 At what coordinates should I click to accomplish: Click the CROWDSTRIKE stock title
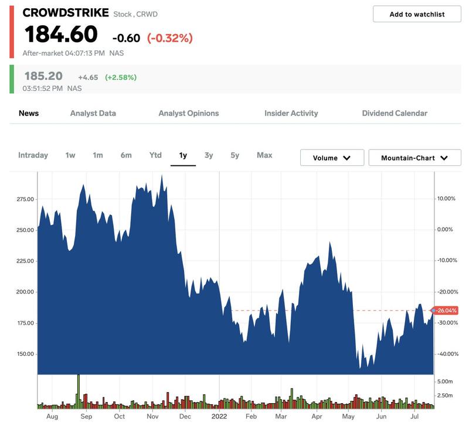66,12
